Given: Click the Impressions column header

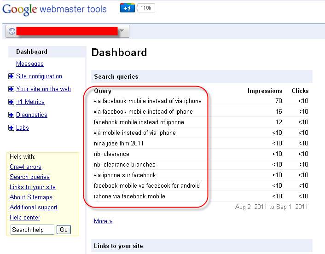Looking at the screenshot, I should [x=265, y=91].
